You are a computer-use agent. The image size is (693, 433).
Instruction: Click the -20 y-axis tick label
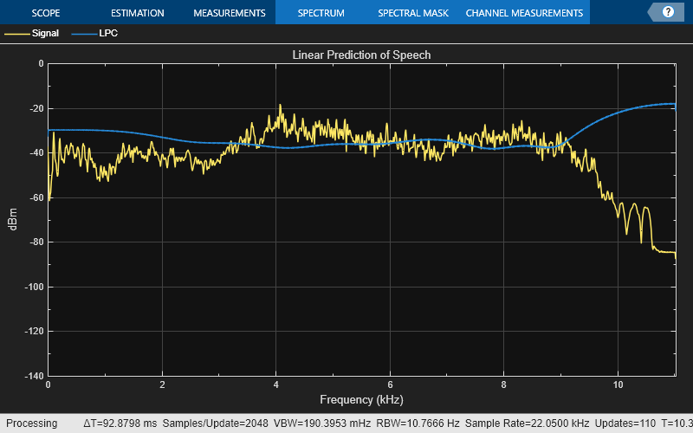pos(36,108)
